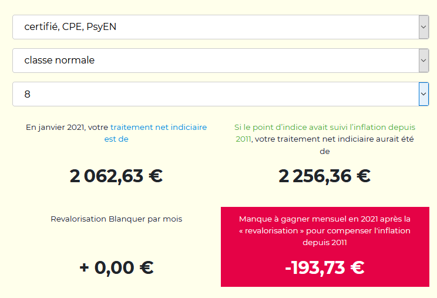Screen dimensions: 437x298
Task: Open the échelon dropdown showing 8
Action: (220, 94)
